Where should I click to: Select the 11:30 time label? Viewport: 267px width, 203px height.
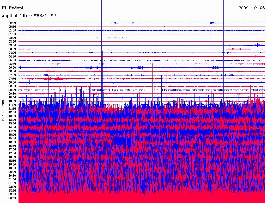click(12, 109)
